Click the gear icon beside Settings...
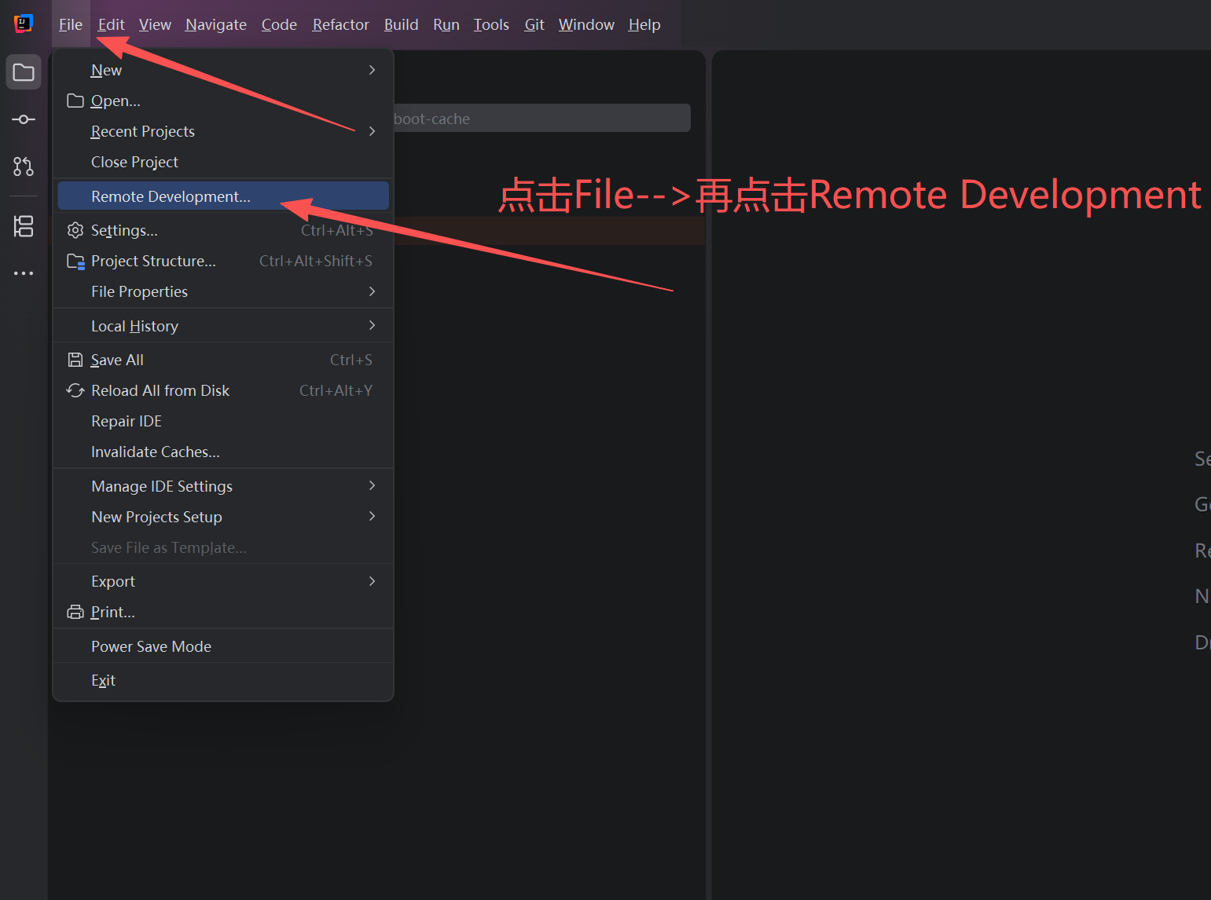 click(x=75, y=230)
